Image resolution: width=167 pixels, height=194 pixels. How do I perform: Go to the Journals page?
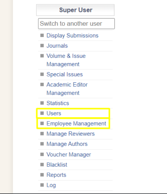(57, 46)
